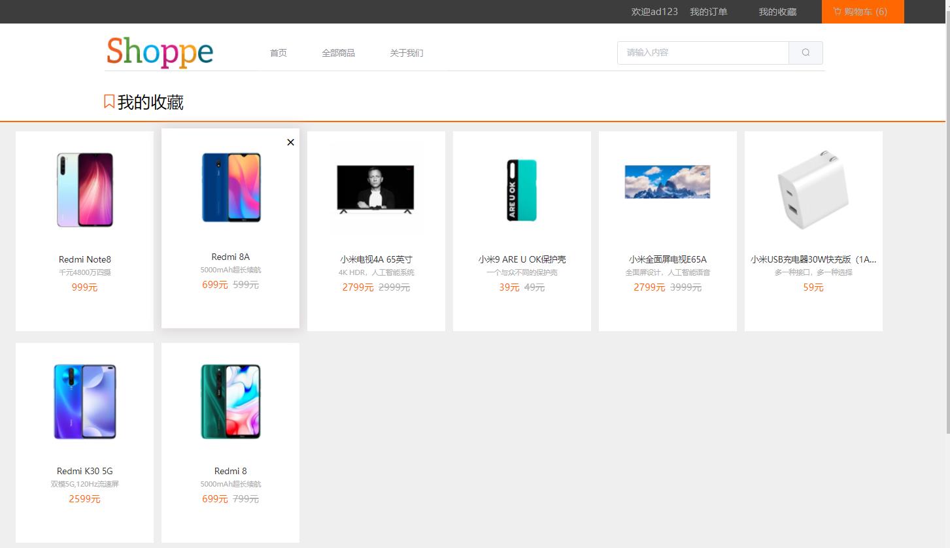Image resolution: width=950 pixels, height=548 pixels.
Task: Open the ARE U OK phone case image
Action: [x=522, y=190]
